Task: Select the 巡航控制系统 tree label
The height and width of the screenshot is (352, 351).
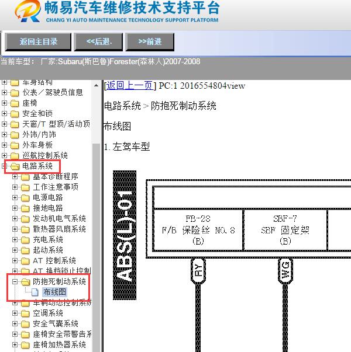Action: click(45, 155)
